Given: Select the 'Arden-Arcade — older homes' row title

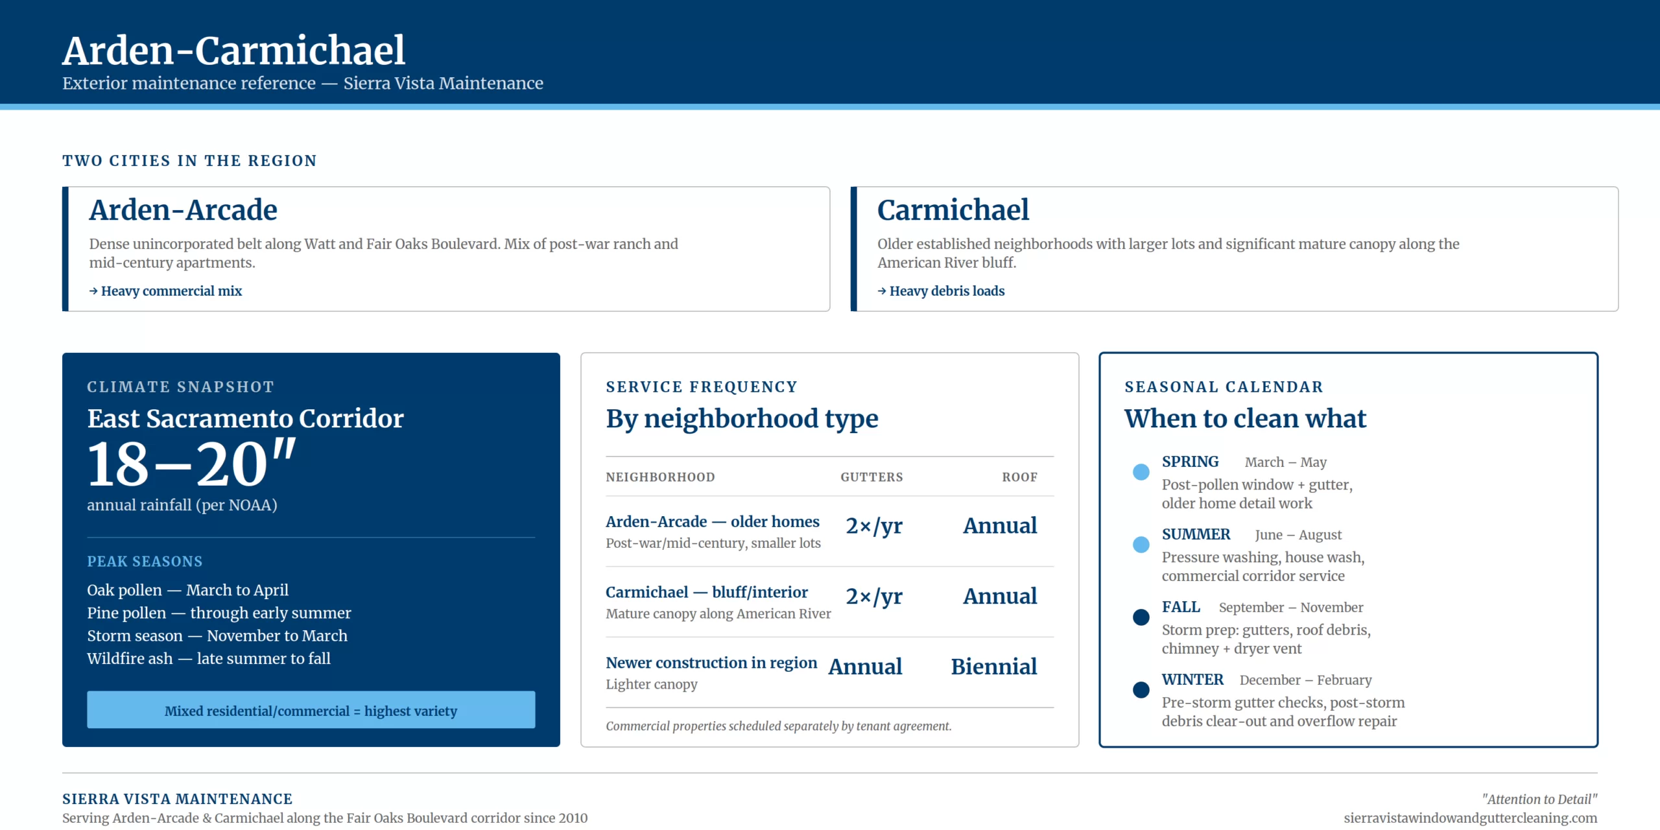Looking at the screenshot, I should [x=713, y=521].
